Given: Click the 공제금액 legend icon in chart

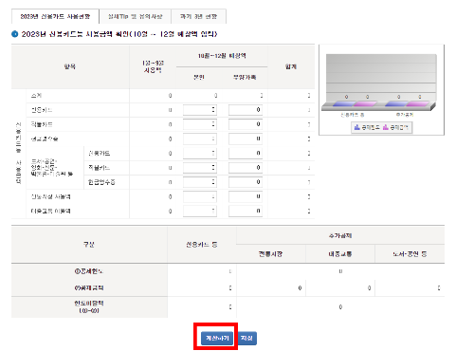Looking at the screenshot, I should [x=386, y=127].
